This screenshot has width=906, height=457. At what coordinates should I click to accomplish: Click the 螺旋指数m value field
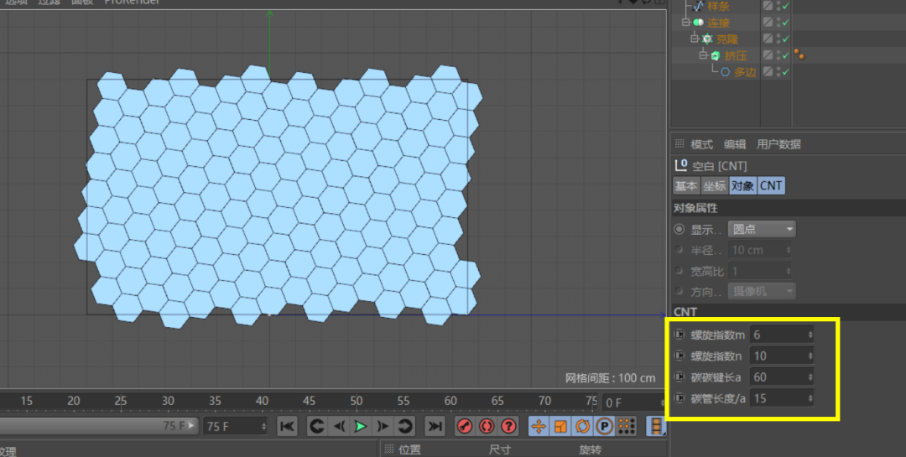tap(782, 335)
